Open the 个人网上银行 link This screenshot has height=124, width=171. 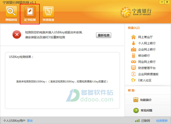pyautogui.click(x=147, y=43)
